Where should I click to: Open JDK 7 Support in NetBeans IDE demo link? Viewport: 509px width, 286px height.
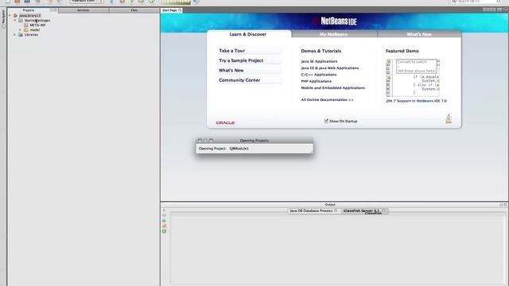(416, 101)
